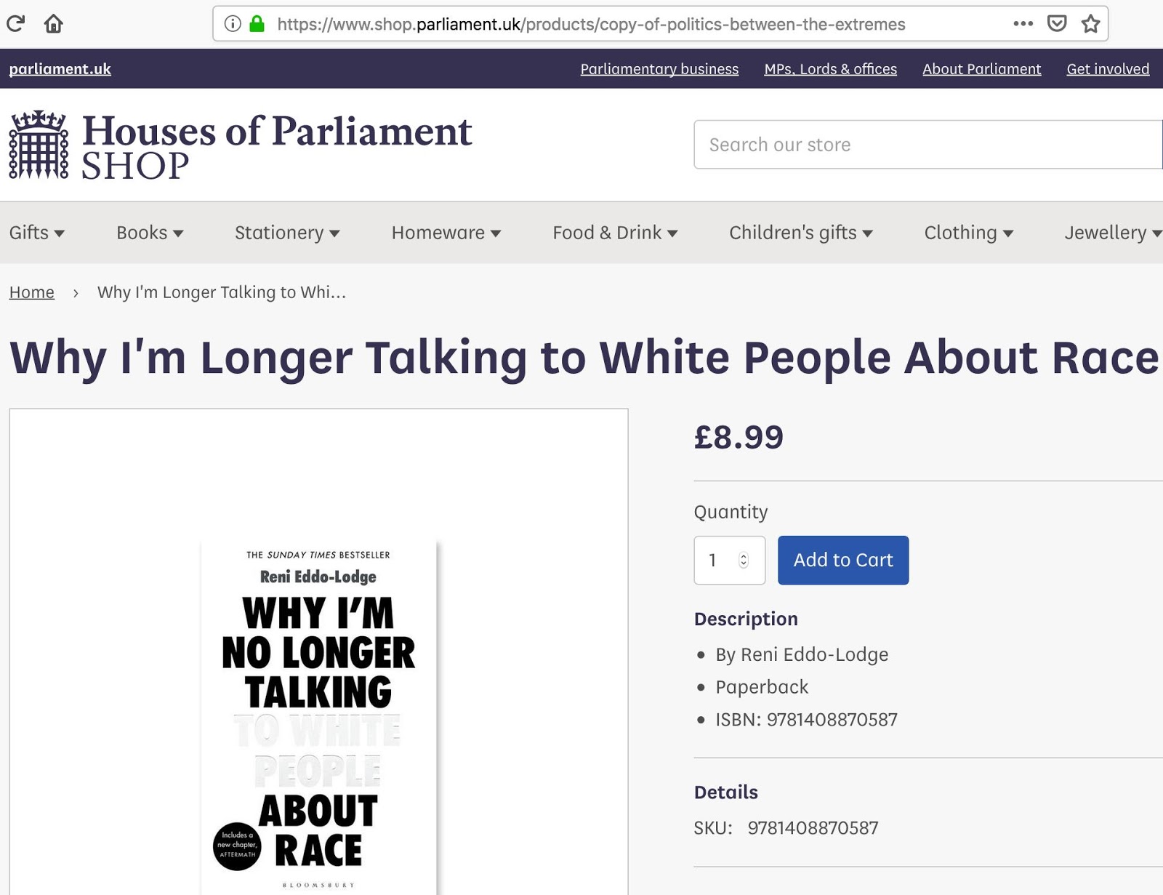Click the 'Paperback' description bullet
The height and width of the screenshot is (895, 1163).
tap(762, 687)
